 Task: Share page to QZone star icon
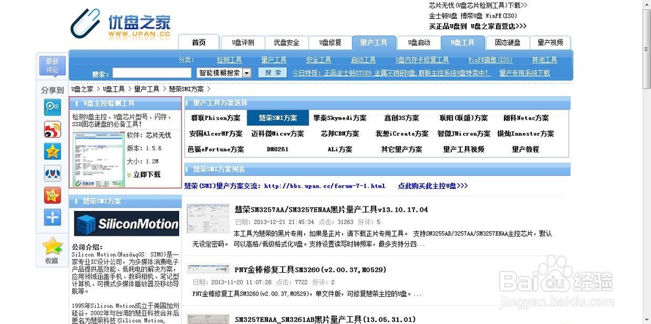pyautogui.click(x=52, y=151)
